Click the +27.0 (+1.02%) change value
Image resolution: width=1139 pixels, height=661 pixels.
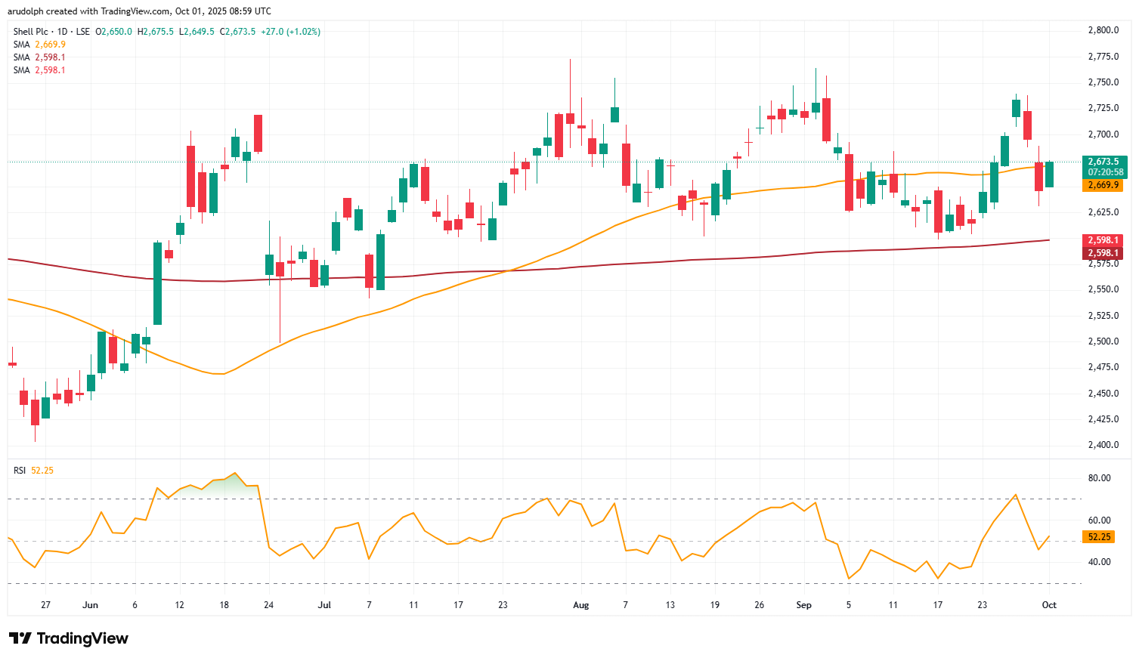coord(290,32)
